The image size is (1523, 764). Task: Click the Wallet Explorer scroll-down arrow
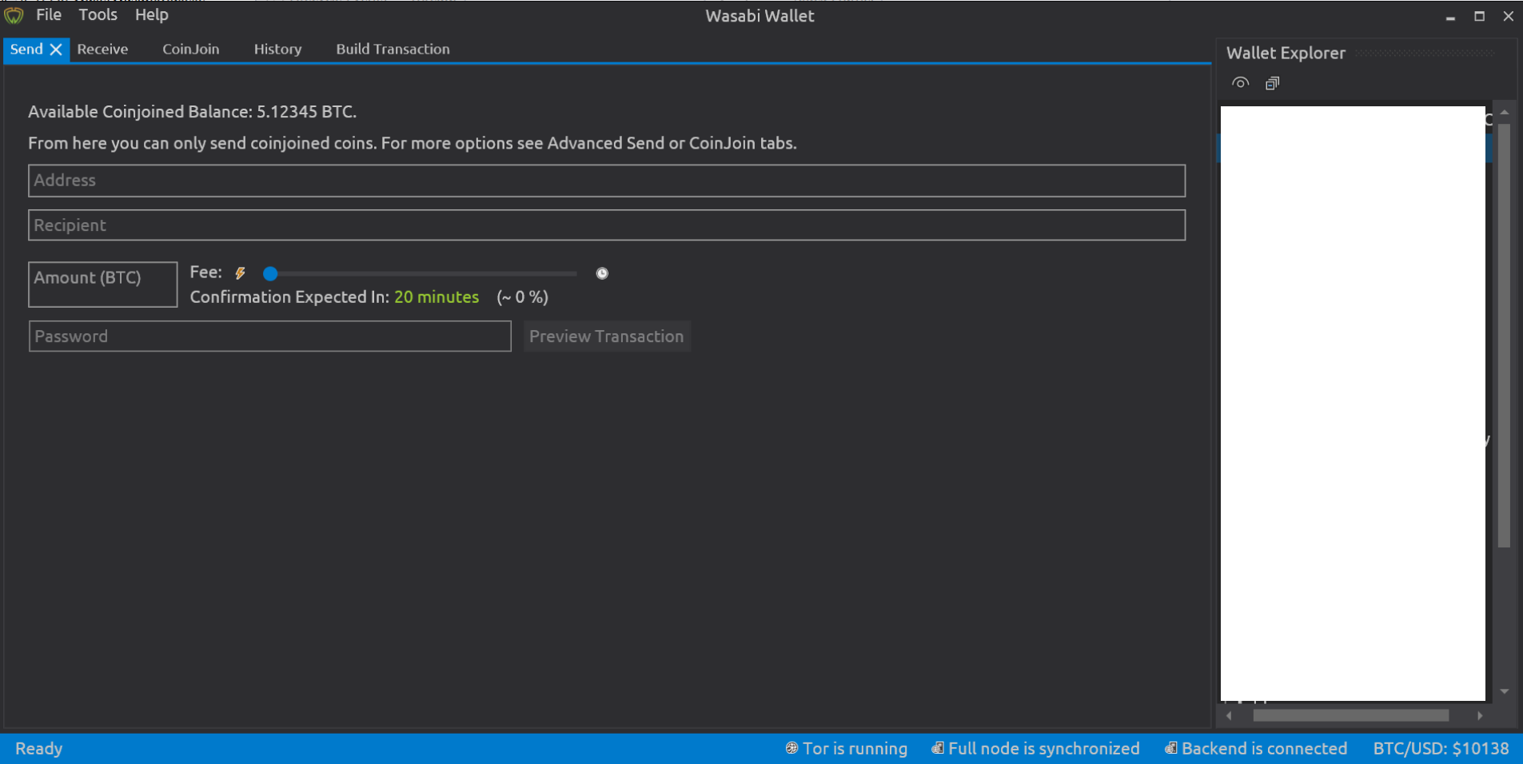(x=1504, y=691)
